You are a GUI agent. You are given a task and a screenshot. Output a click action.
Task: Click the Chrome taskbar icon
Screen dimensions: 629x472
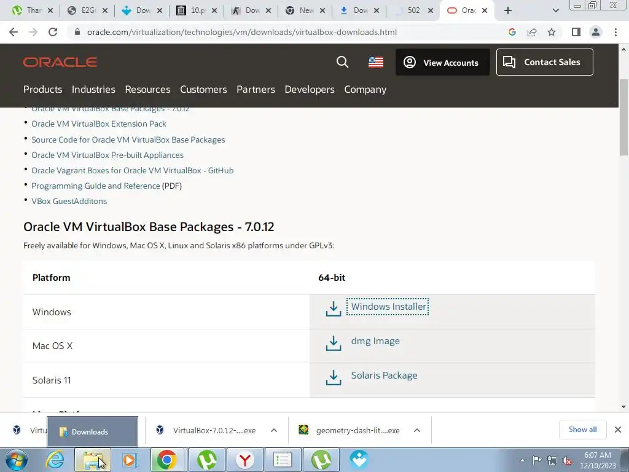167,460
